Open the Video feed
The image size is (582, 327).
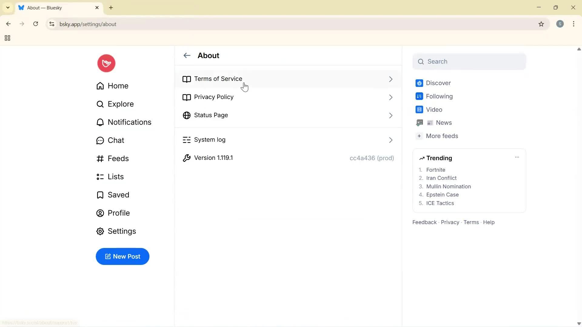(434, 110)
